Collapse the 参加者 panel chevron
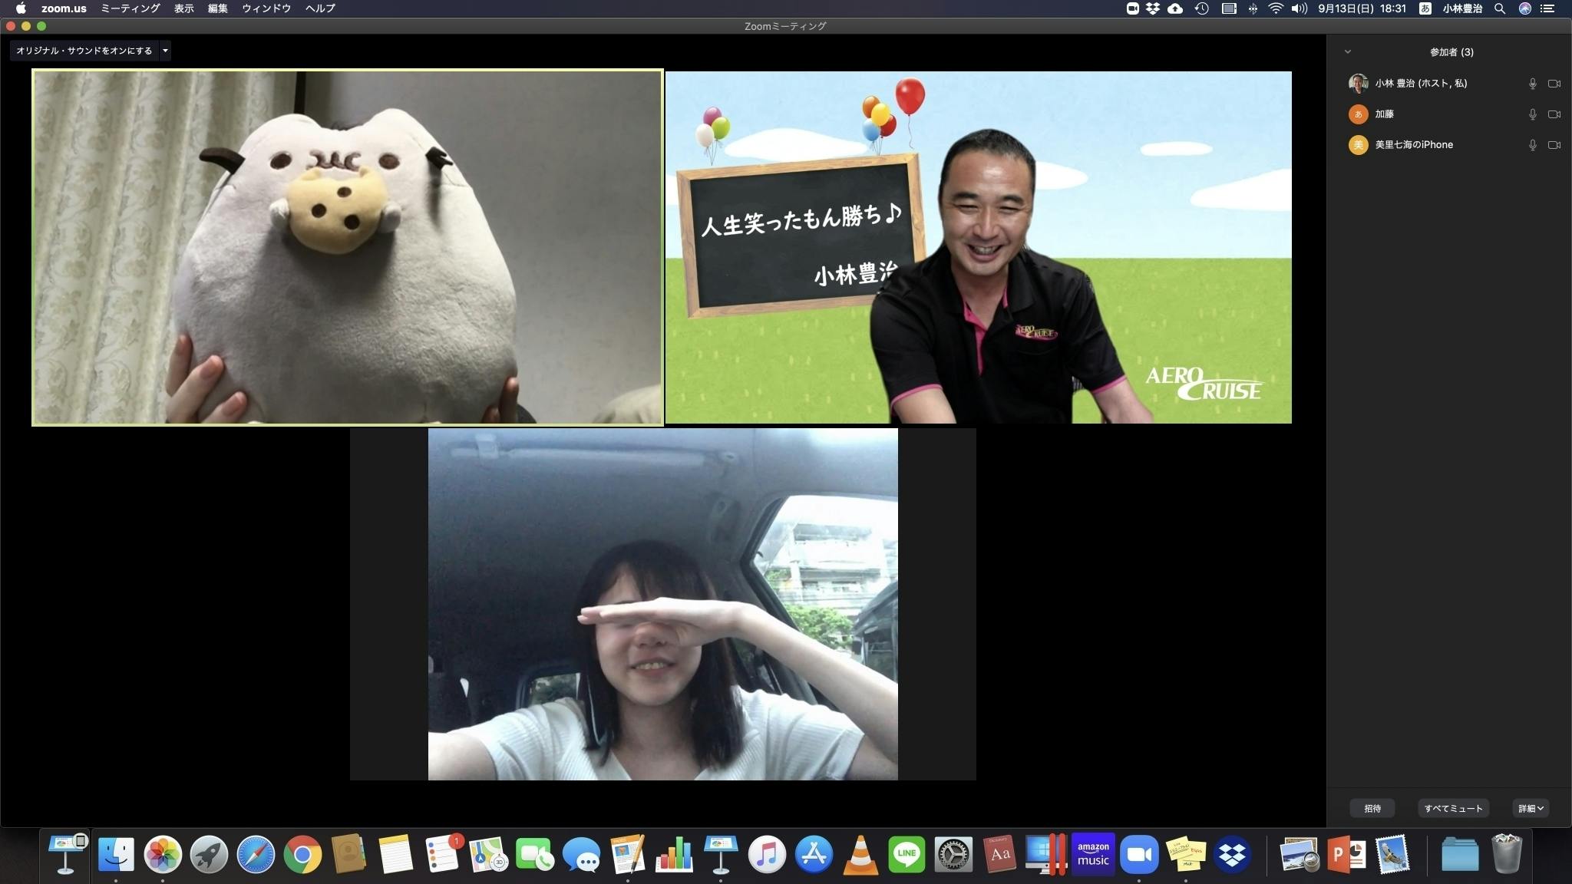1572x884 pixels. point(1347,52)
